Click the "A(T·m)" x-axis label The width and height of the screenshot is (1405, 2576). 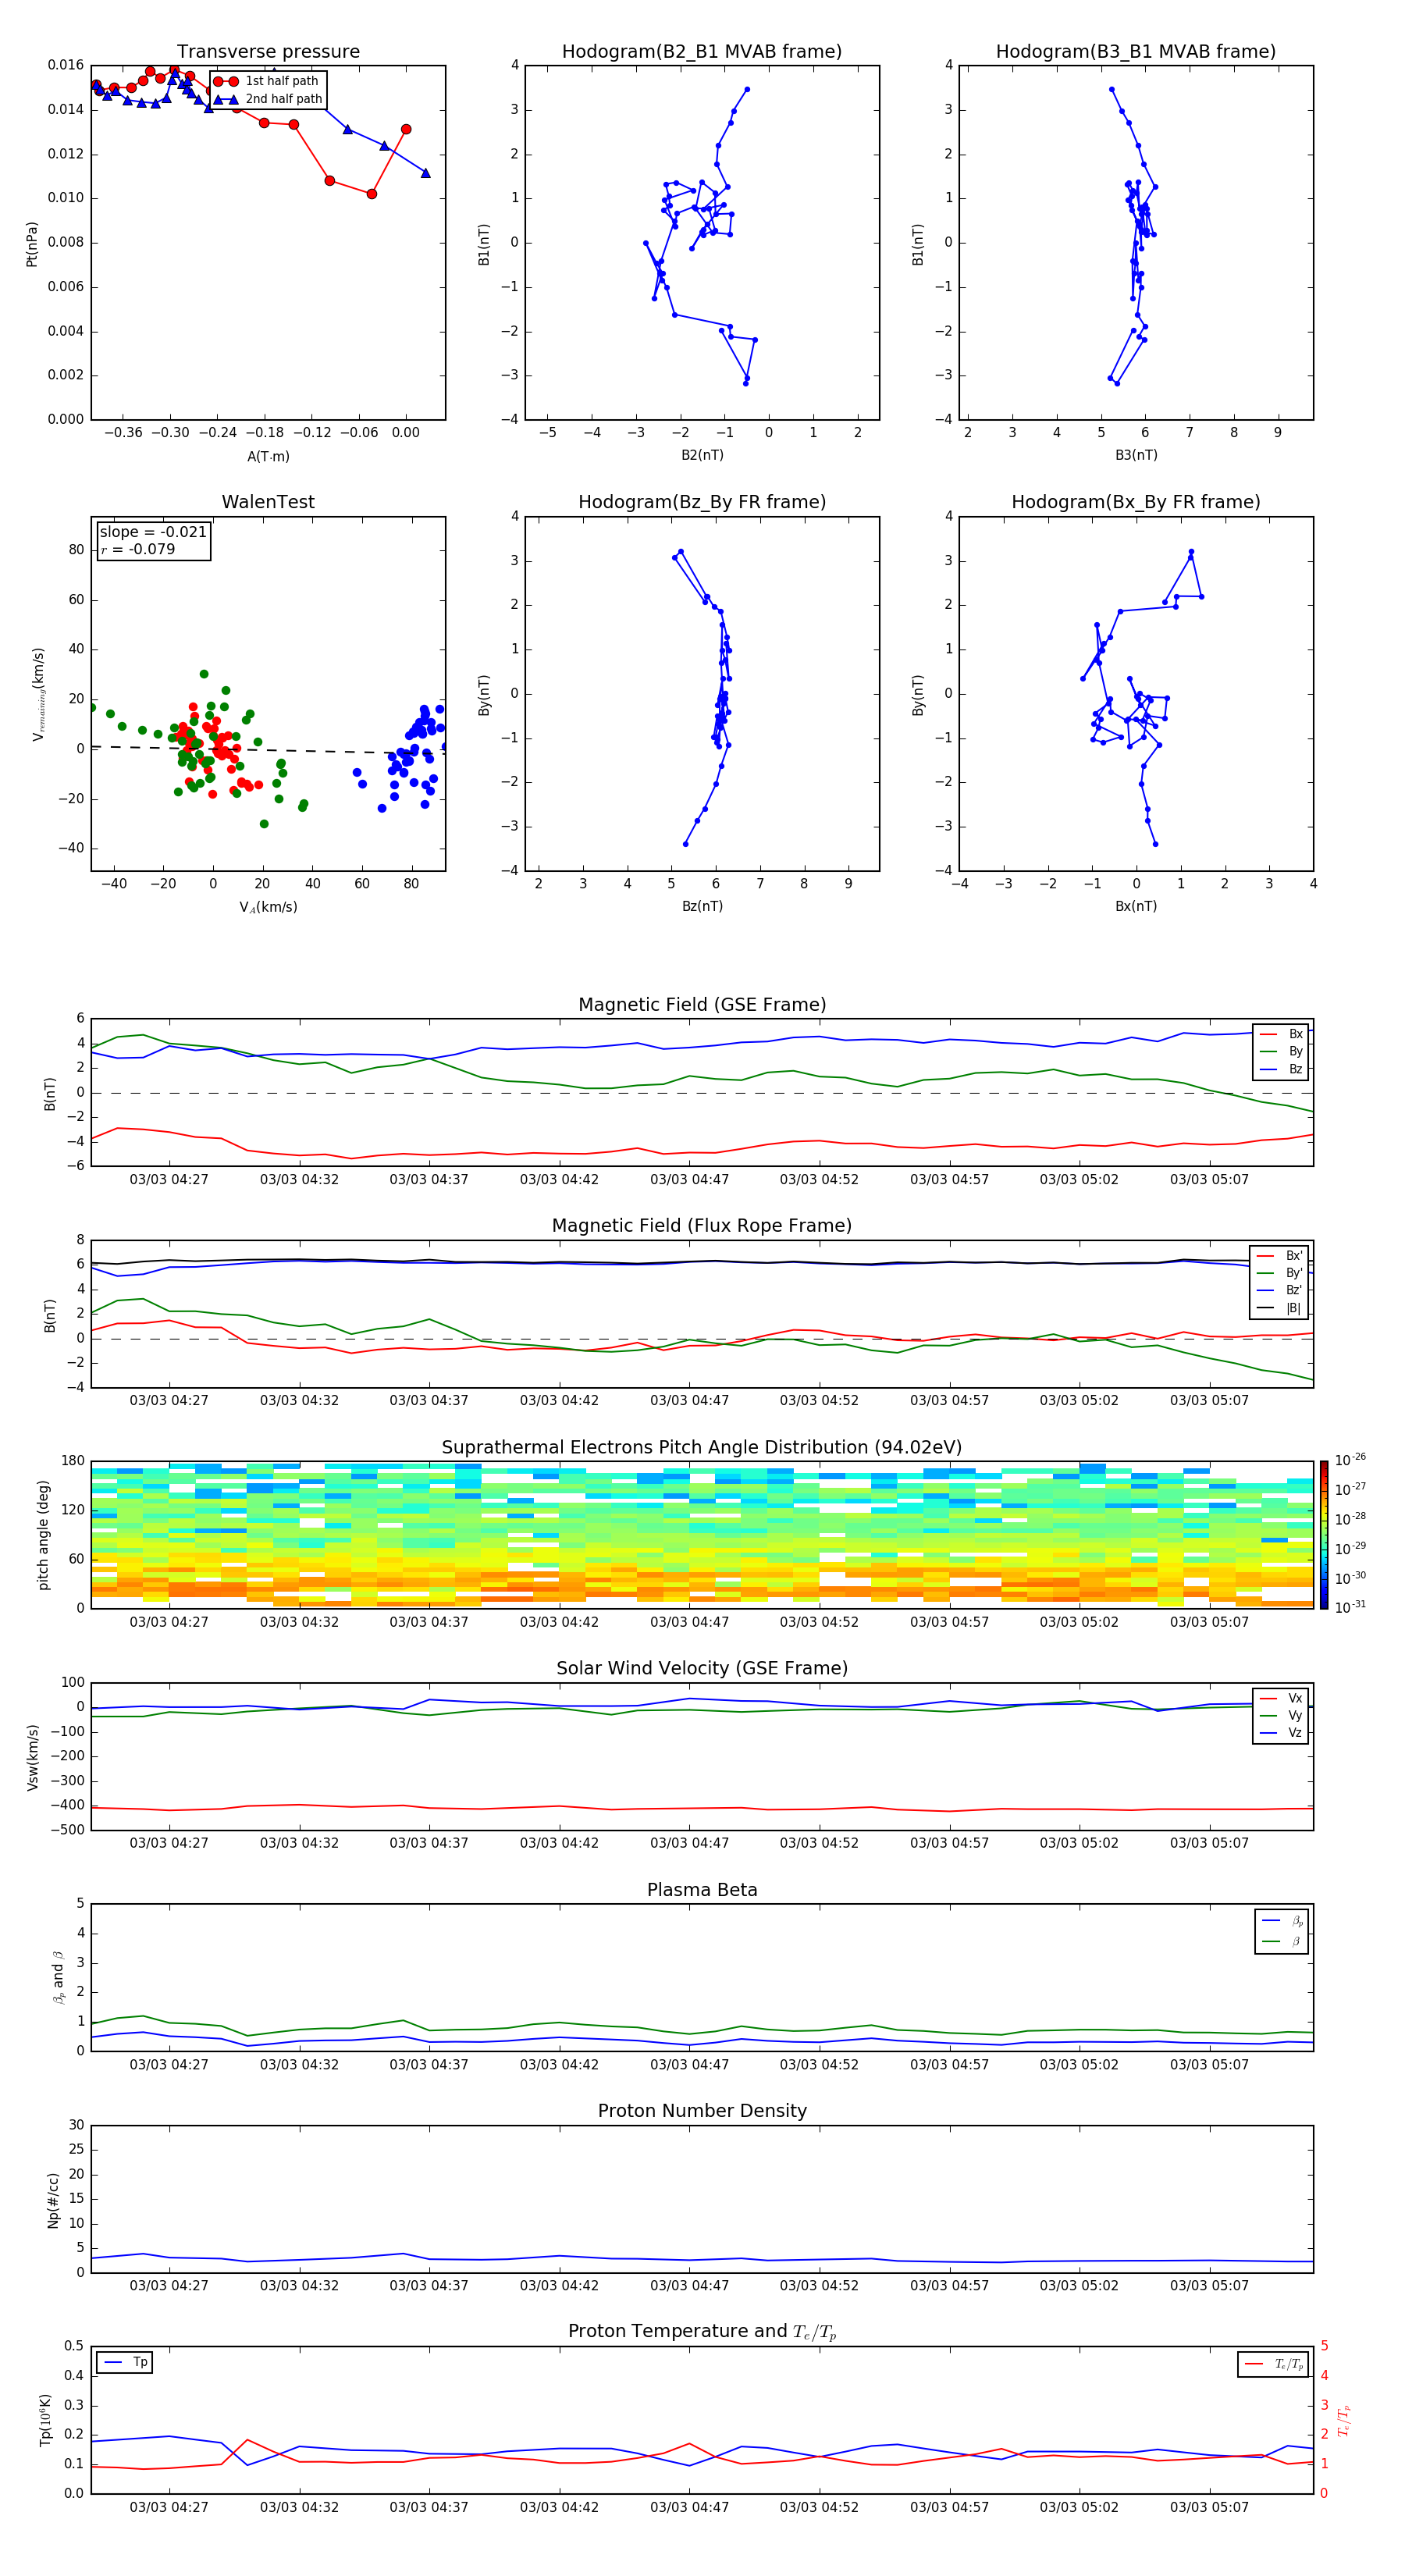click(x=268, y=457)
